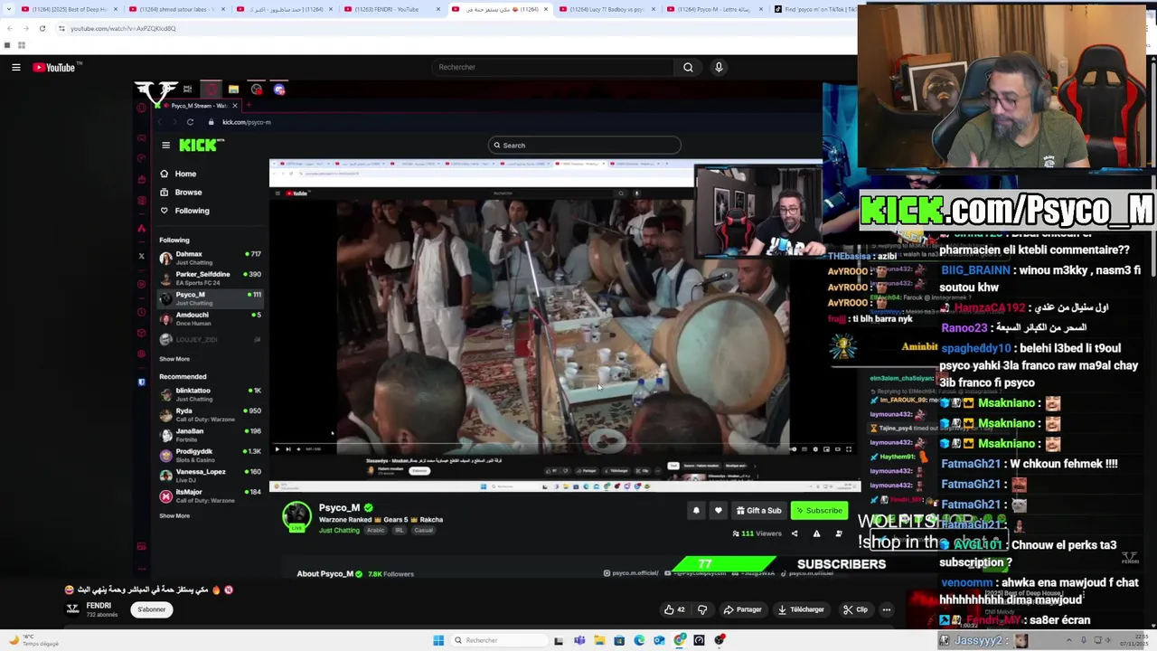Click the Kick Search box
Image resolution: width=1157 pixels, height=651 pixels.
pos(584,146)
